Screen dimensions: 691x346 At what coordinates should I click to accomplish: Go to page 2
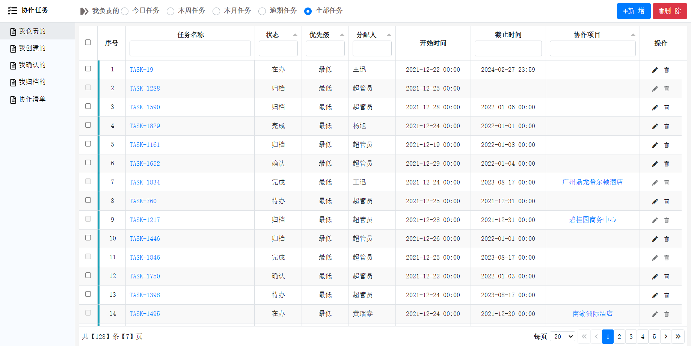click(619, 337)
